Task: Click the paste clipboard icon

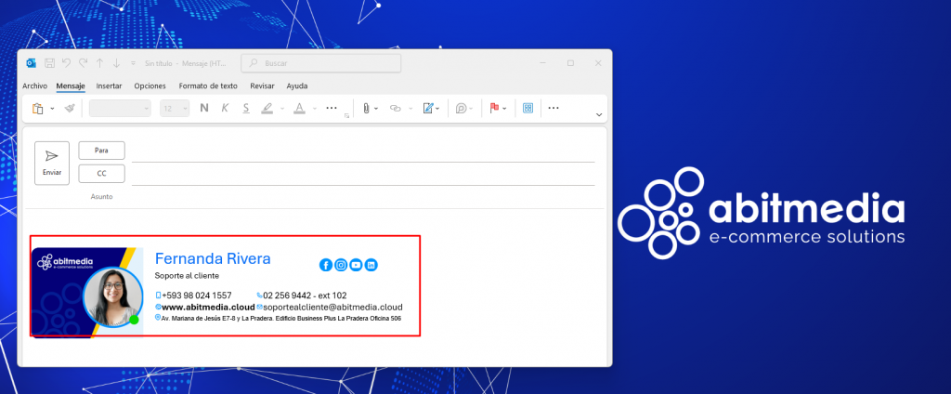Action: pos(38,108)
